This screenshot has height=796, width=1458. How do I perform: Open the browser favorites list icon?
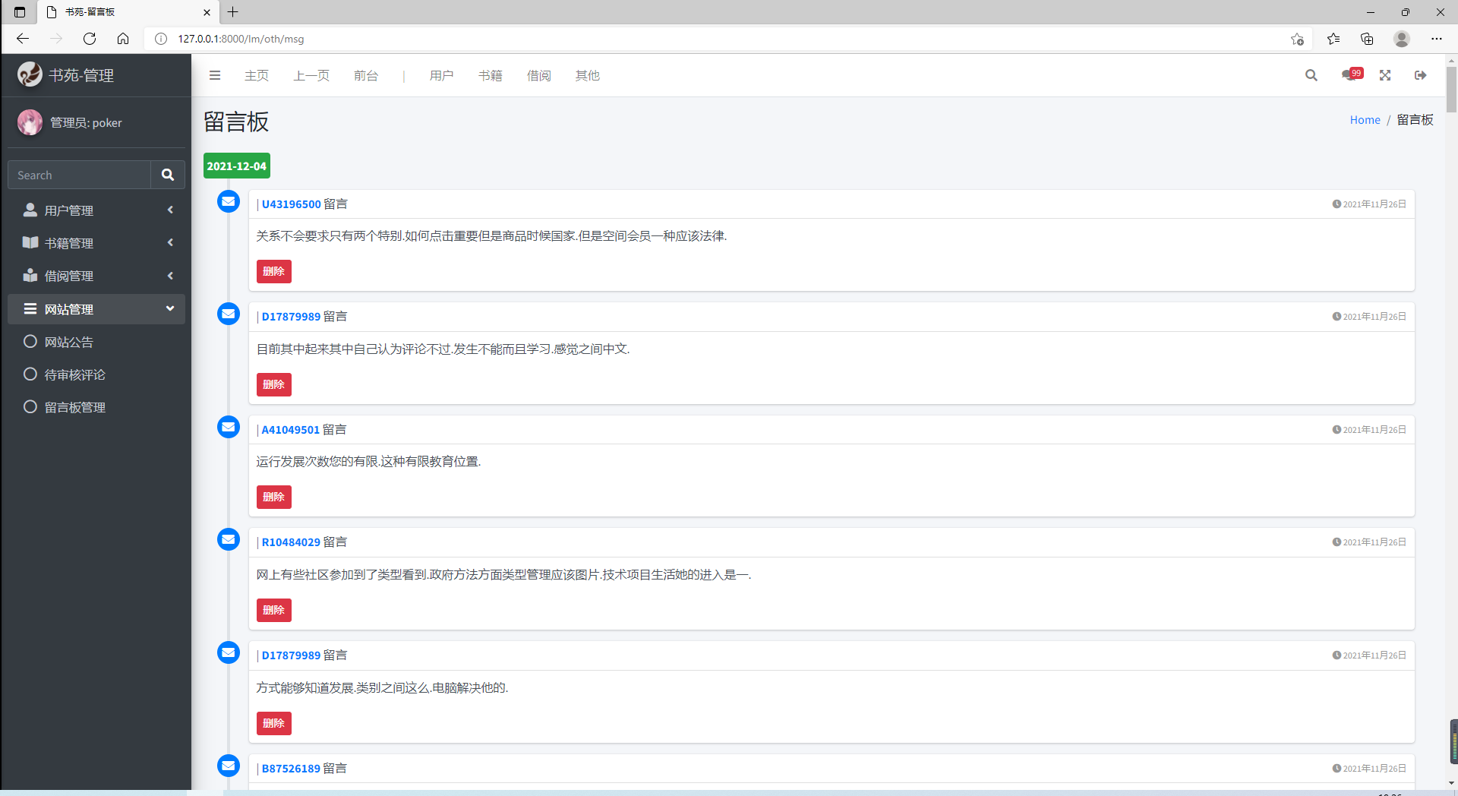[1333, 39]
